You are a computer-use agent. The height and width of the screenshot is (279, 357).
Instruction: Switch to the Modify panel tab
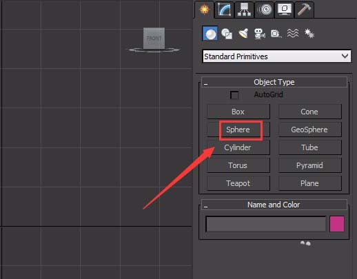click(x=224, y=10)
